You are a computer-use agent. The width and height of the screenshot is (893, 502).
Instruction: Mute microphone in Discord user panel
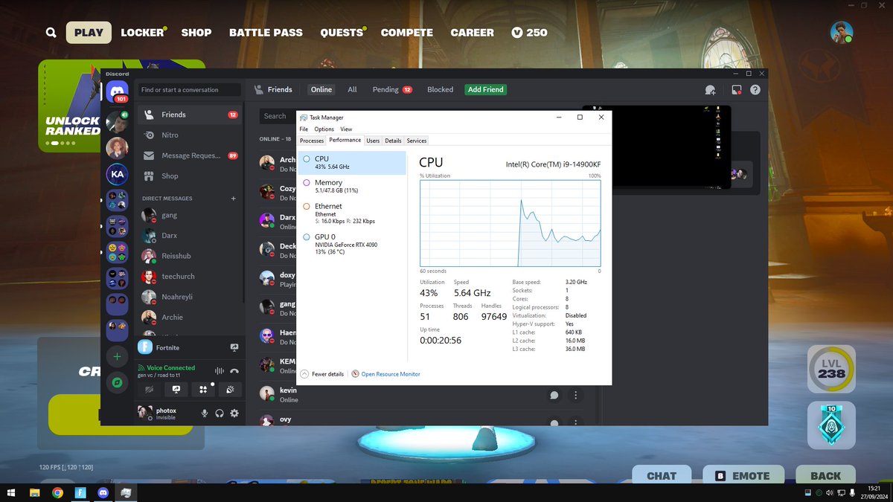point(205,413)
